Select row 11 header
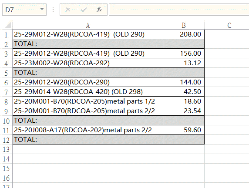Screen dimensions: 249x188 tap(6, 130)
